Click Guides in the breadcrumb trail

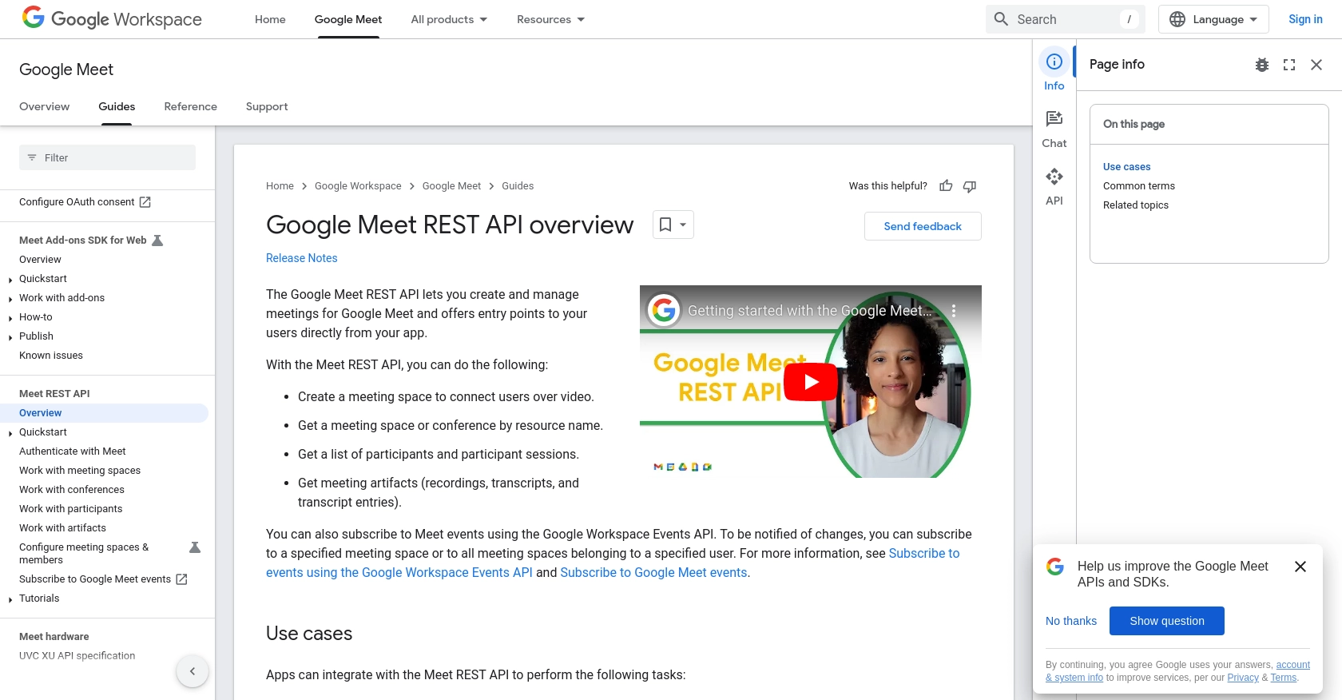[518, 186]
